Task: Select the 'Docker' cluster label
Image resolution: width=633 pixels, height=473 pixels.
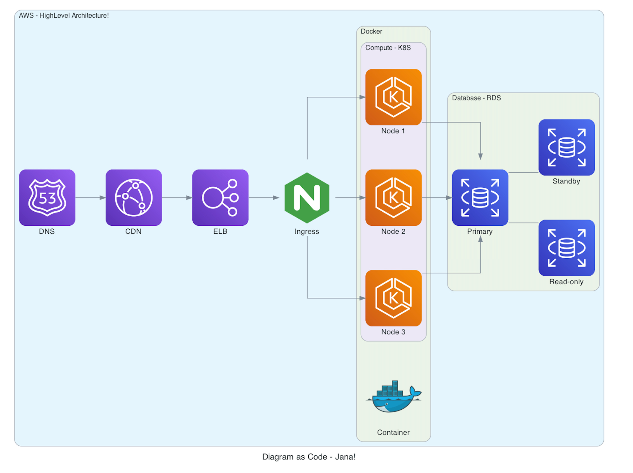Action: pos(371,32)
